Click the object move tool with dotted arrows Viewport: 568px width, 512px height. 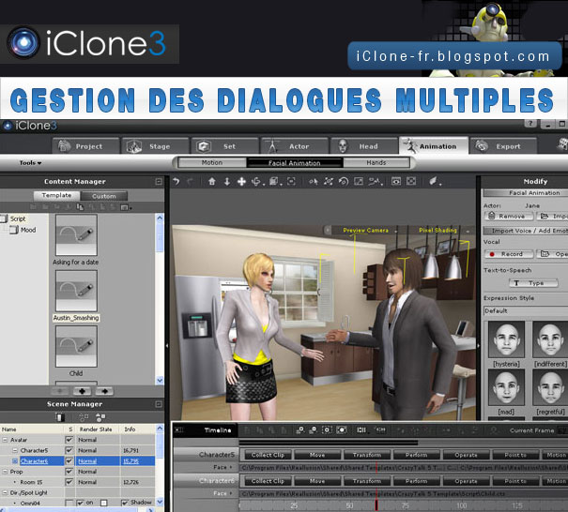329,181
